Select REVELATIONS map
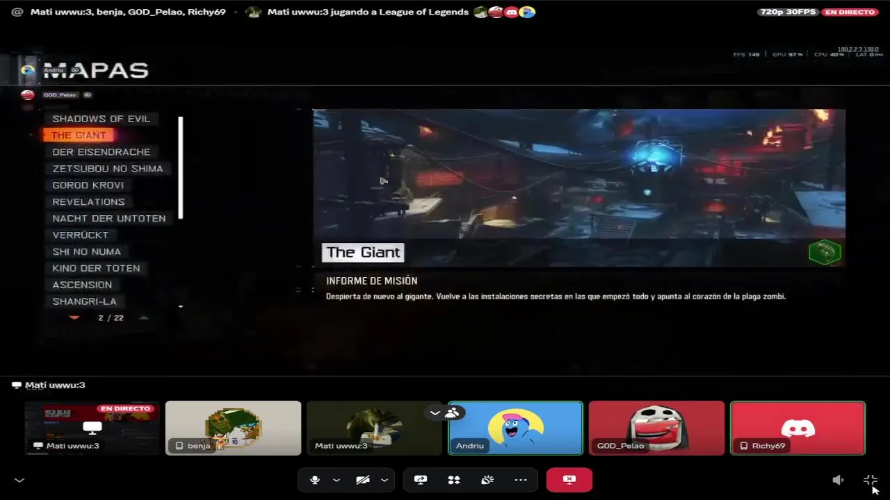Screen dimensions: 890x500 (x=89, y=202)
